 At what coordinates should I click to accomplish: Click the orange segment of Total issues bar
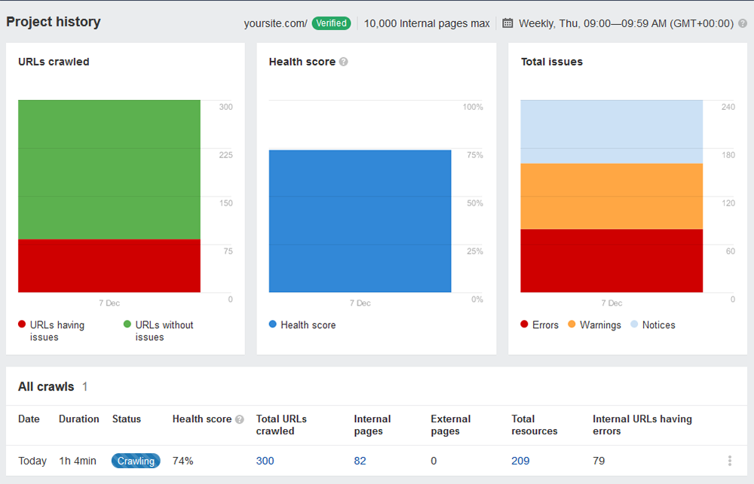[x=611, y=196]
